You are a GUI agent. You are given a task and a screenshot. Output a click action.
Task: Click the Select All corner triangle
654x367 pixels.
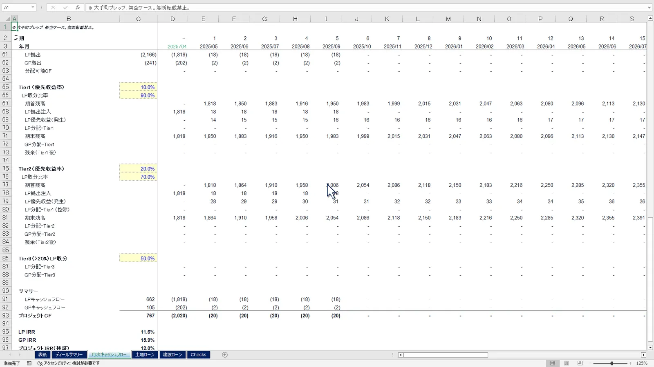8,19
